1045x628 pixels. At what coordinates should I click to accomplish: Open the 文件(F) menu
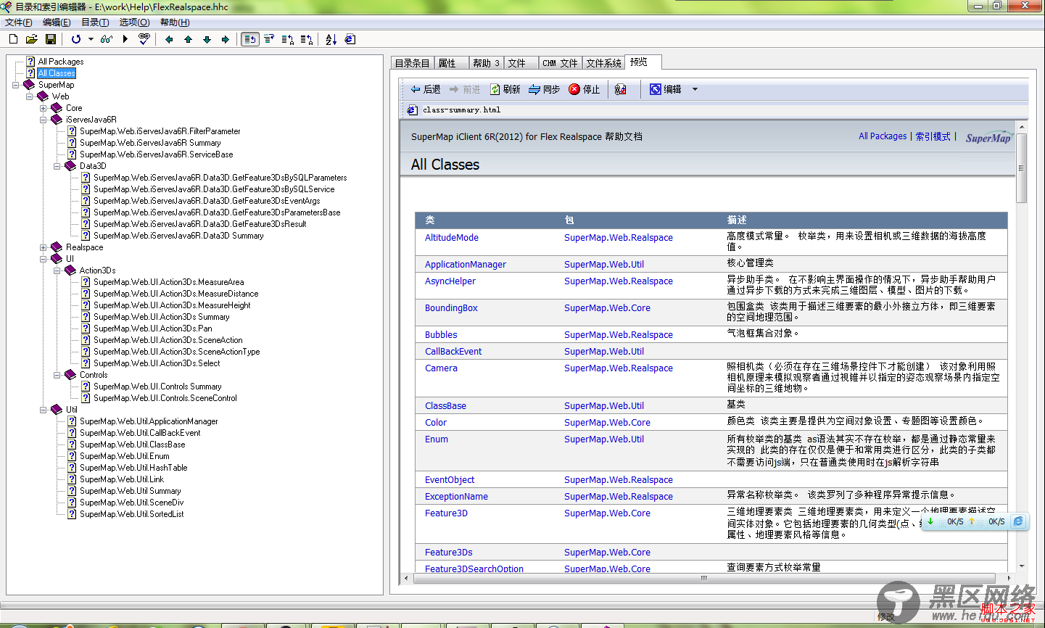(18, 22)
